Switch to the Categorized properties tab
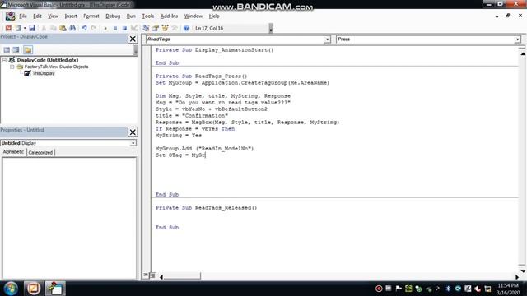 (x=40, y=152)
